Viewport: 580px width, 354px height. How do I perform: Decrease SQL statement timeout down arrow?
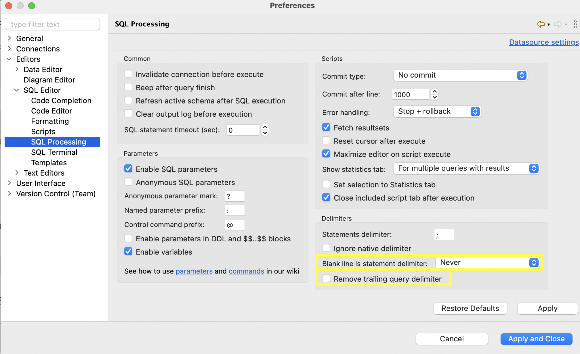(x=265, y=133)
